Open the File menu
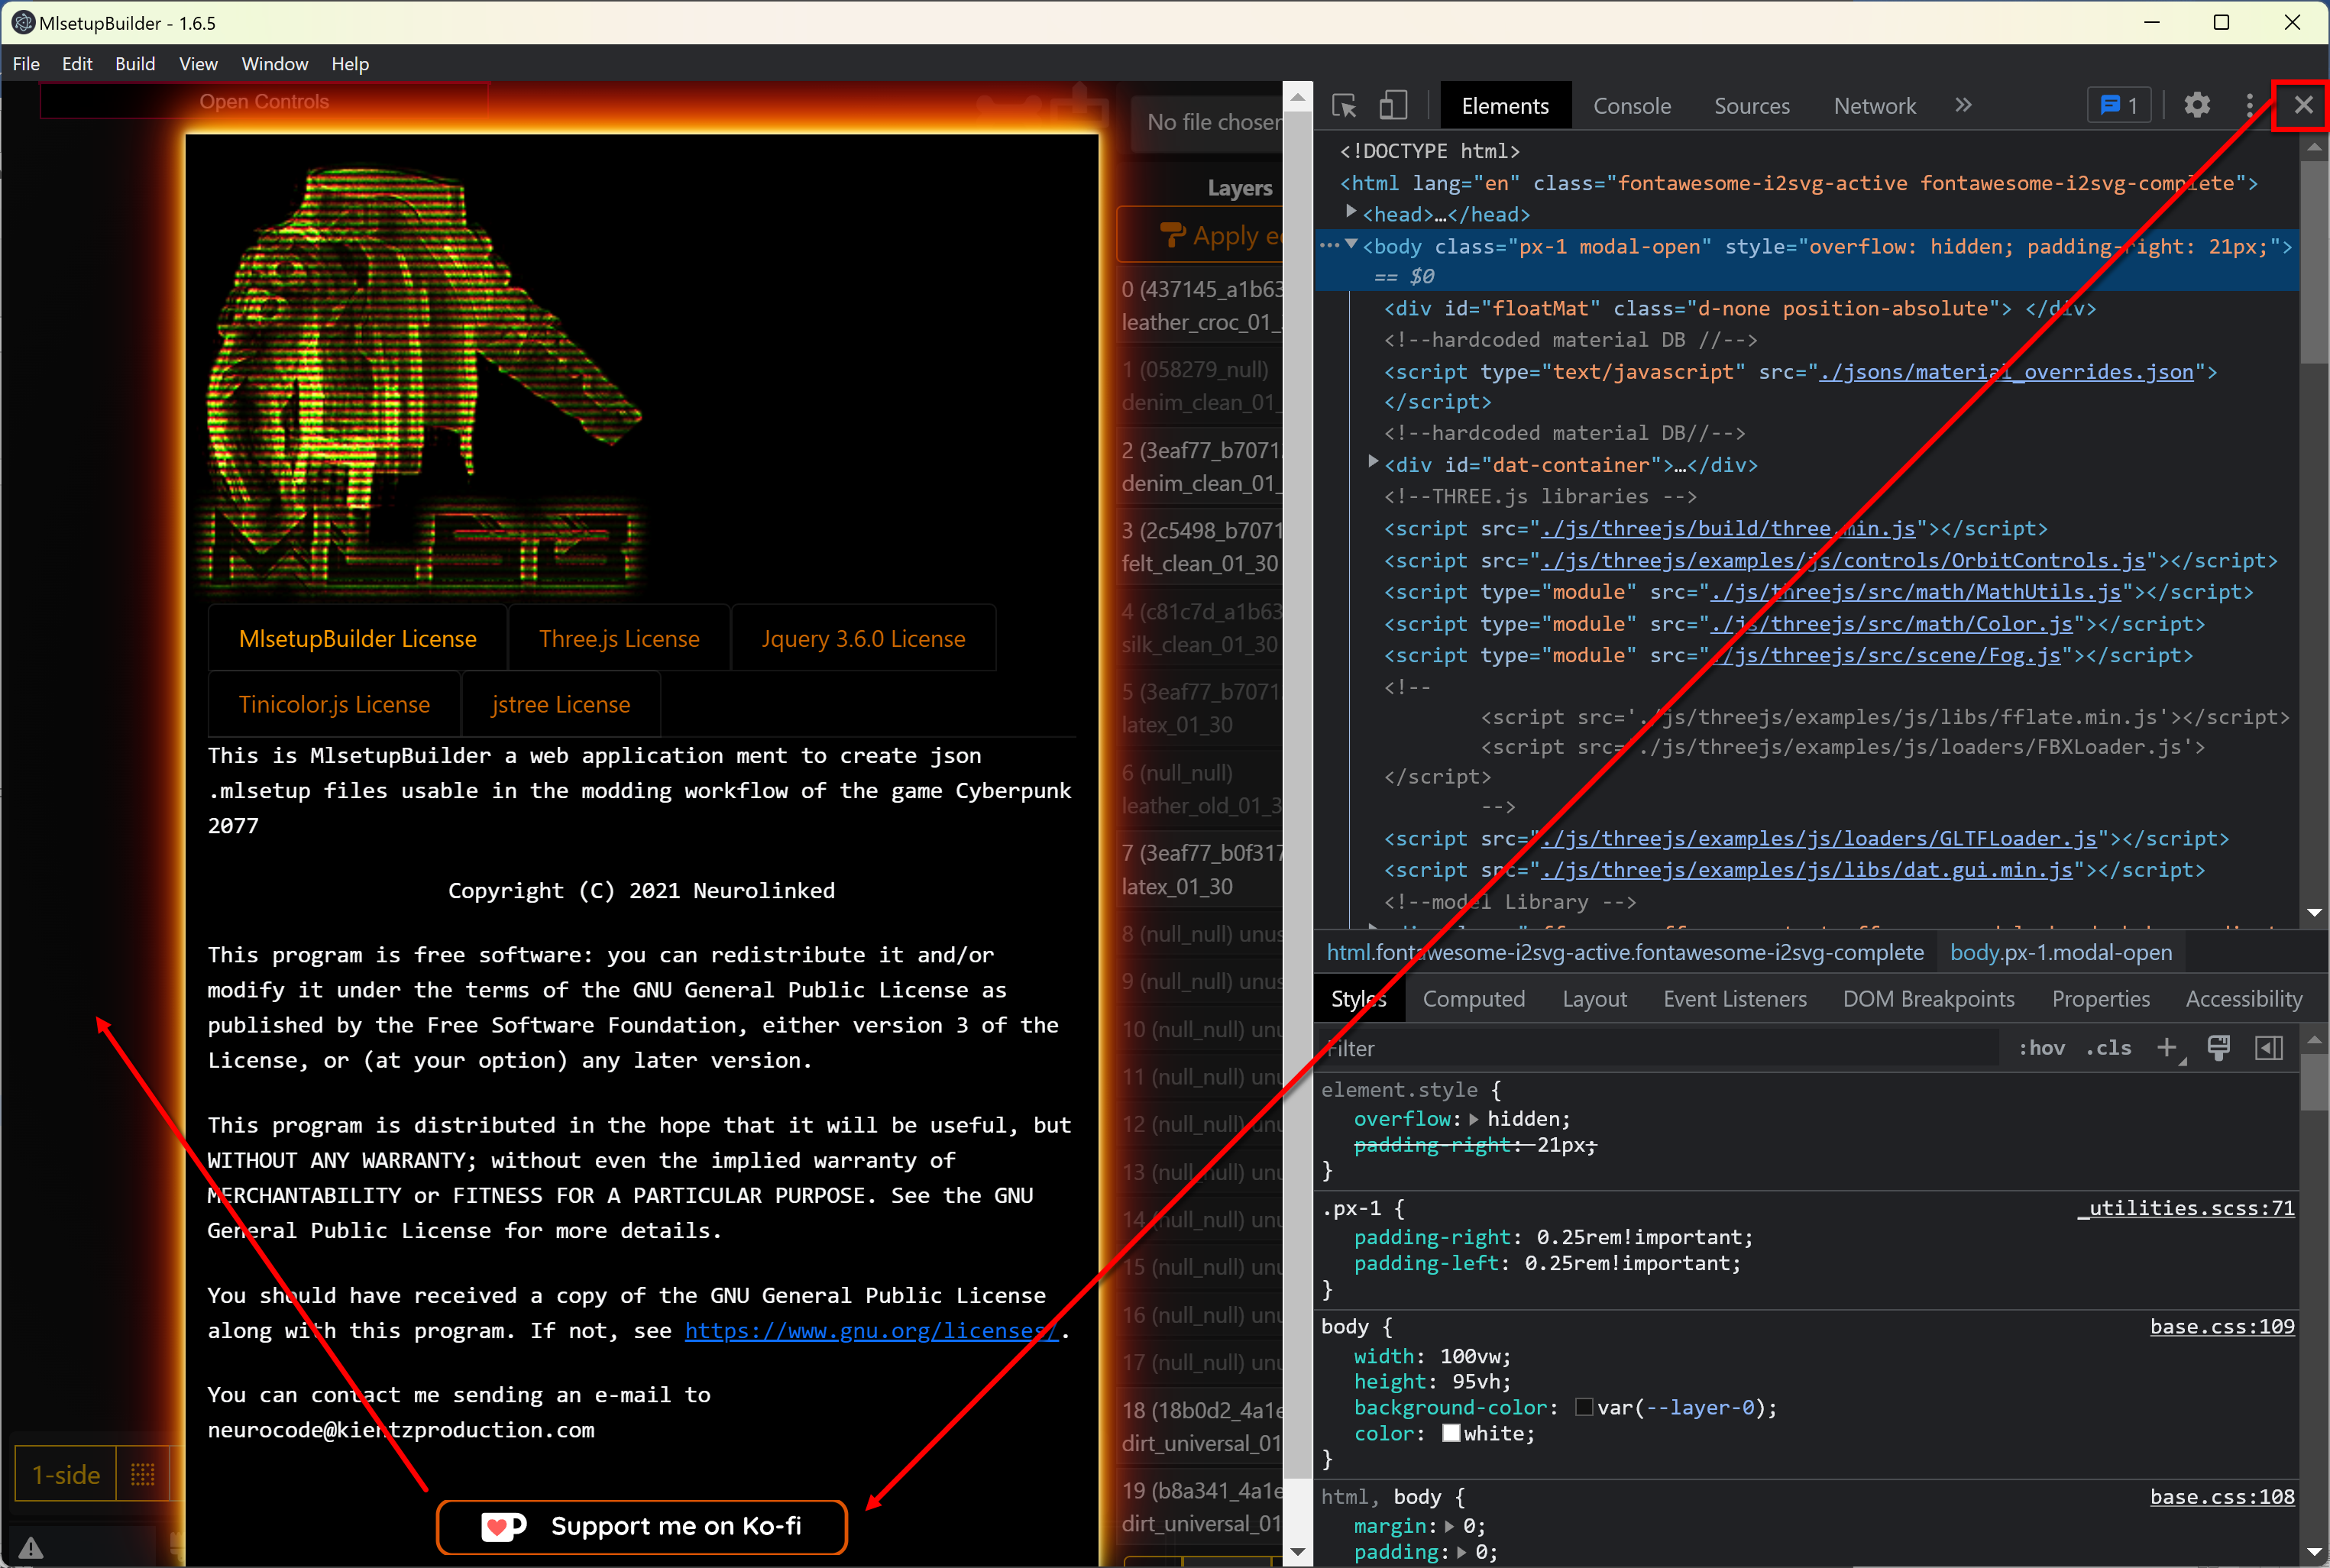2330x1568 pixels. point(26,63)
